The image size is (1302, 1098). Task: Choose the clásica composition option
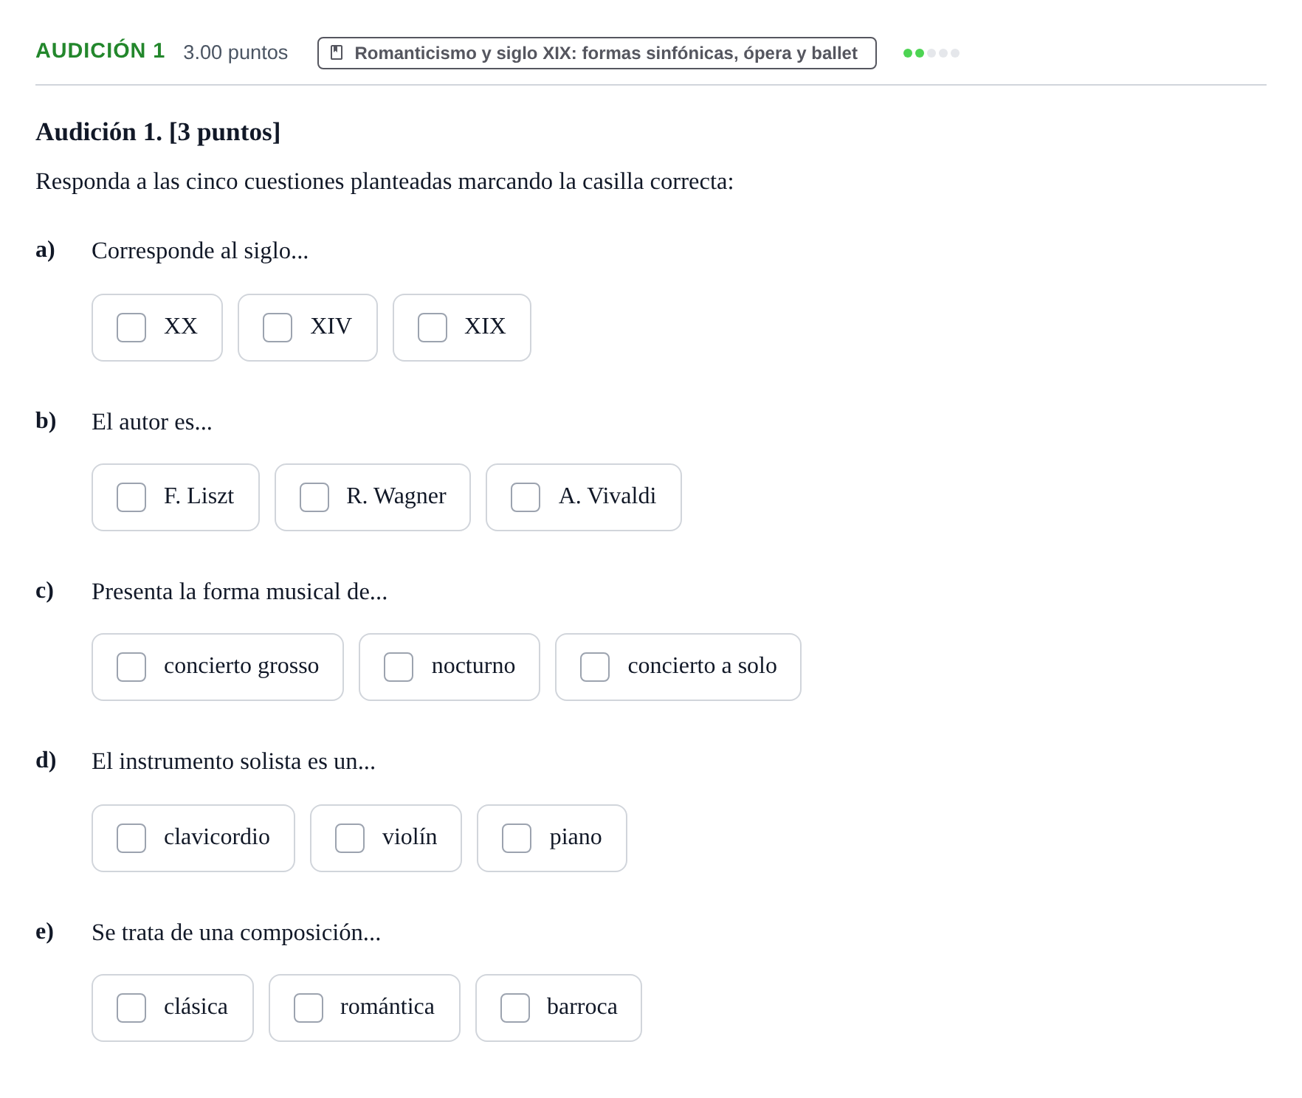point(131,1008)
